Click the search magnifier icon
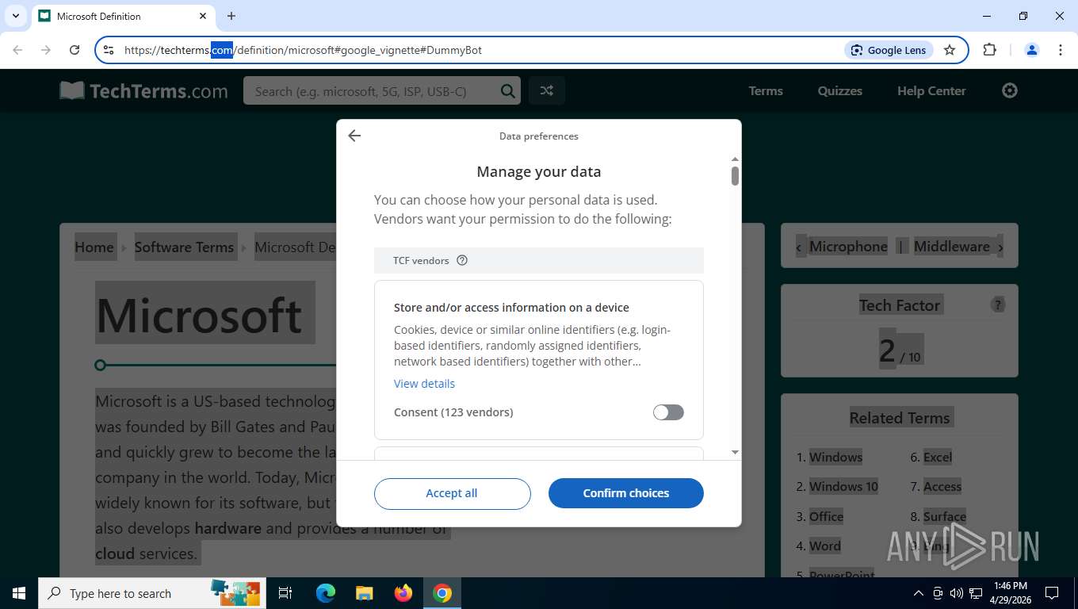 click(508, 91)
